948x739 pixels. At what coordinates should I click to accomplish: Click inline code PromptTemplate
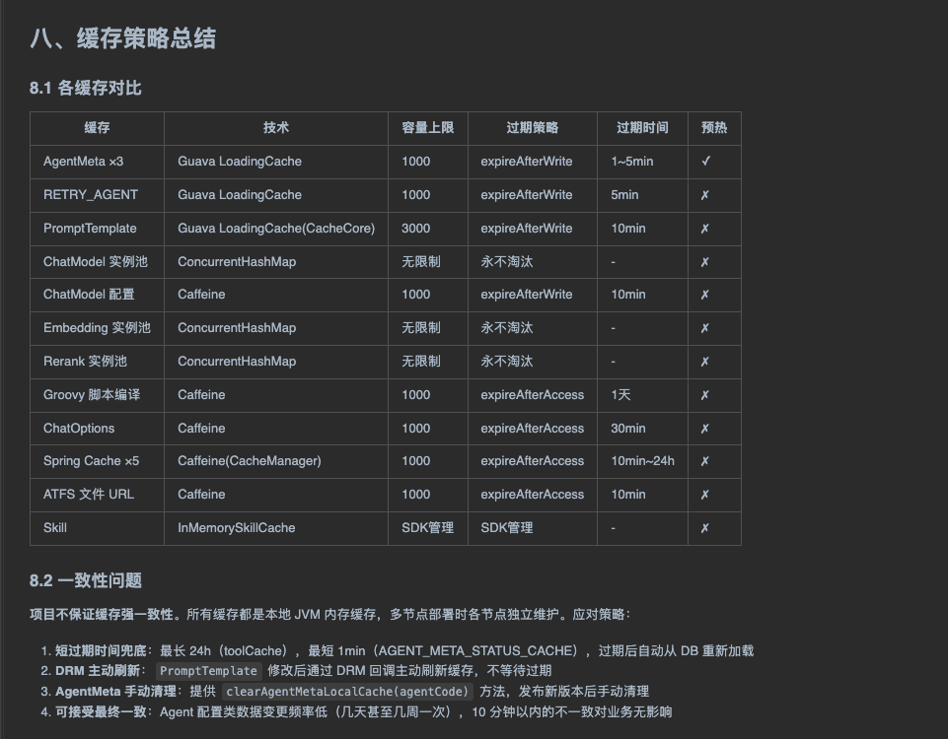click(208, 671)
